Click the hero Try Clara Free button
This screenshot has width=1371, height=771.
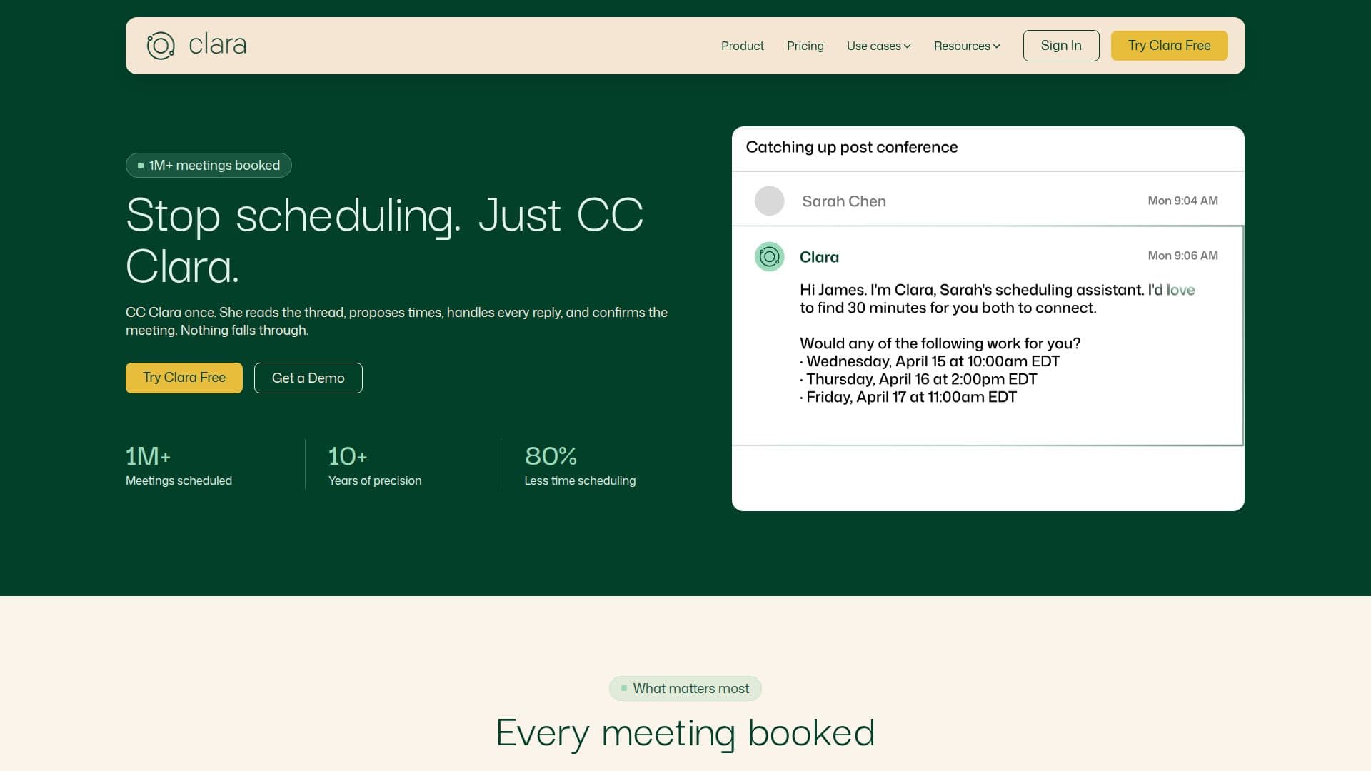click(184, 378)
